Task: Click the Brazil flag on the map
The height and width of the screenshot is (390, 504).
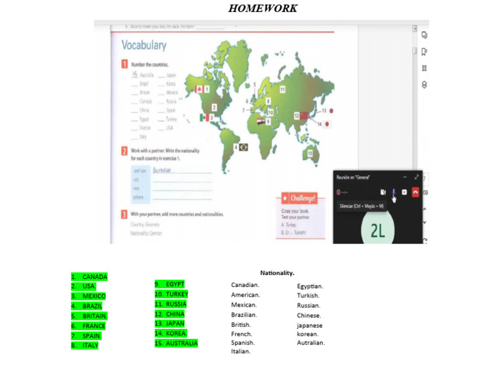Action: tap(243, 147)
